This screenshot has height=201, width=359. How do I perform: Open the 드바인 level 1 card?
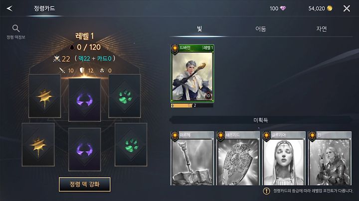(x=192, y=73)
